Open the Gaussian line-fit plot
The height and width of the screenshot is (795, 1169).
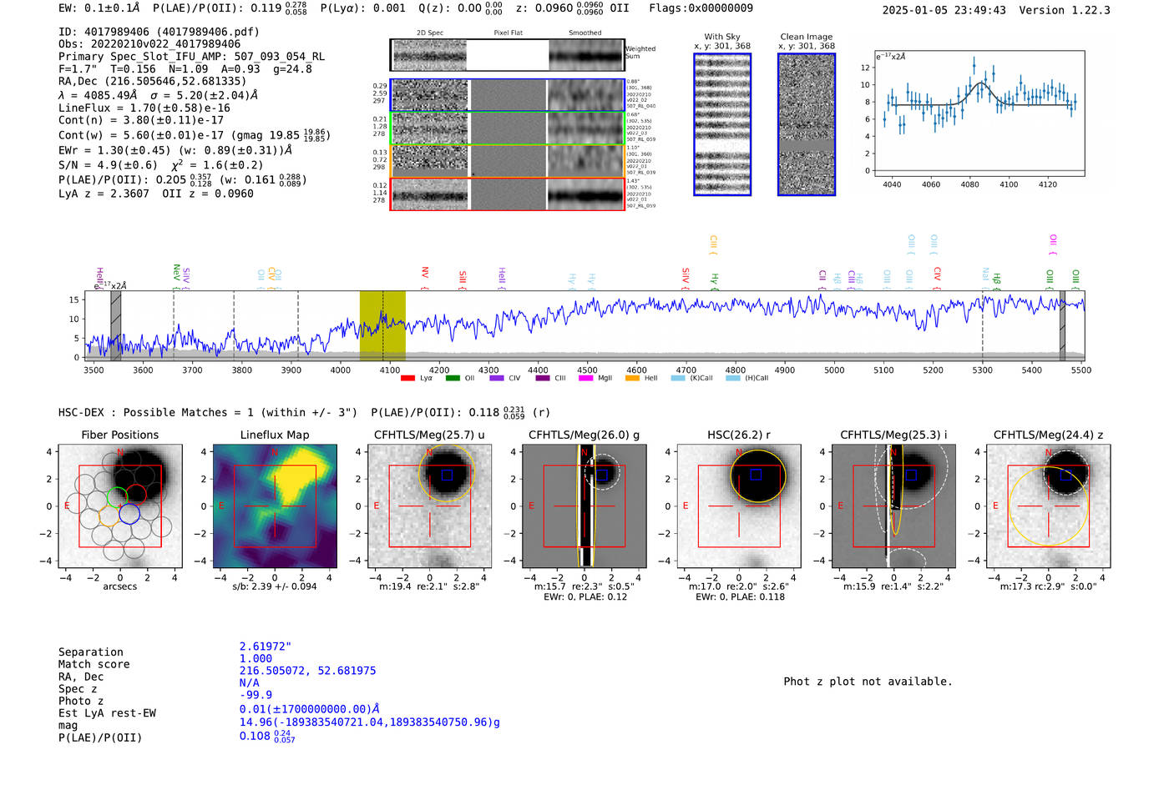(979, 113)
